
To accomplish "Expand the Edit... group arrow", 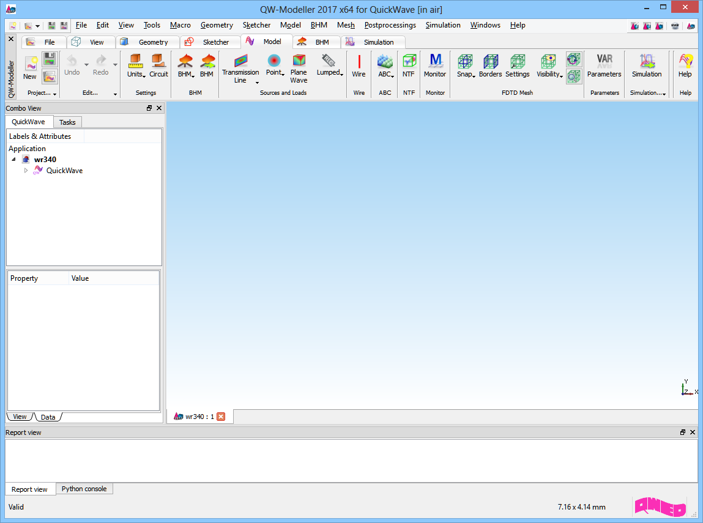I will 115,94.
